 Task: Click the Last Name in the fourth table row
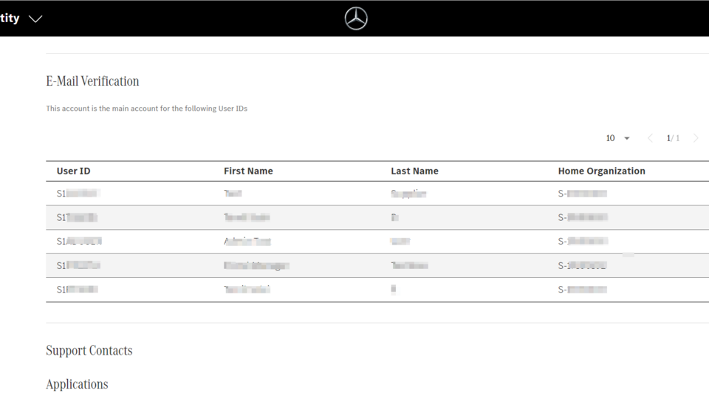coord(409,265)
